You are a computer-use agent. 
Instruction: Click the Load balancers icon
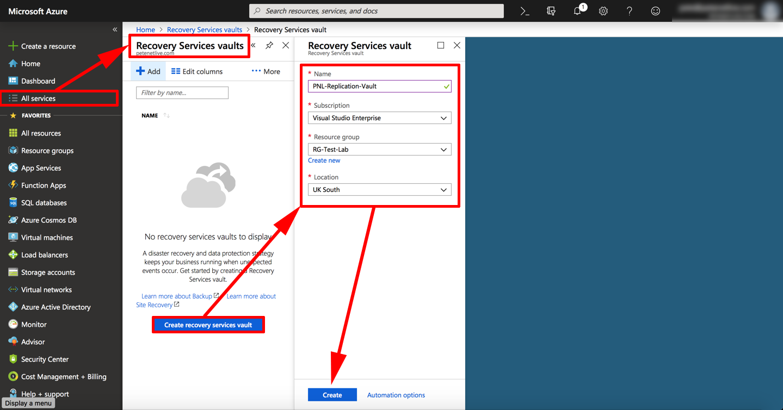click(x=13, y=255)
